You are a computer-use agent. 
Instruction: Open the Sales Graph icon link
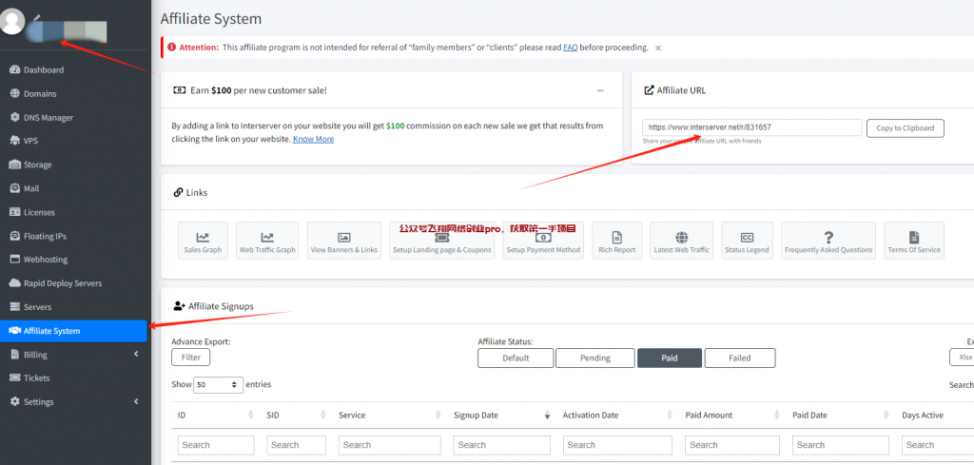[203, 241]
